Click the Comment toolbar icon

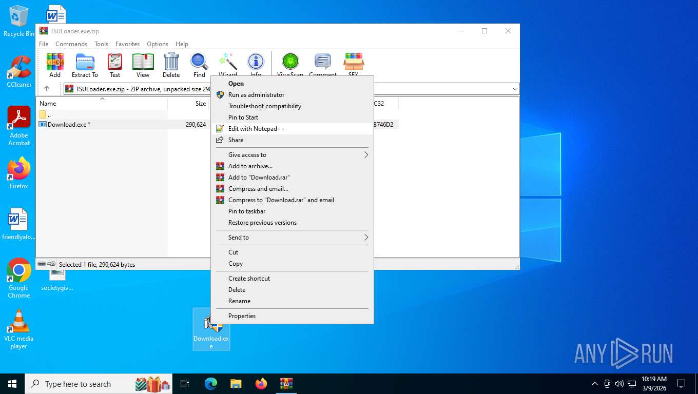(323, 64)
